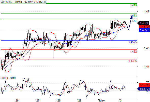
Task: Click the 1.452 support level label
Action: coord(133,52)
